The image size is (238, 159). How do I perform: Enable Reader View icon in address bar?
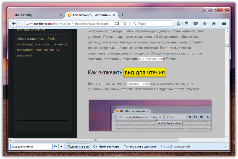(x=117, y=24)
